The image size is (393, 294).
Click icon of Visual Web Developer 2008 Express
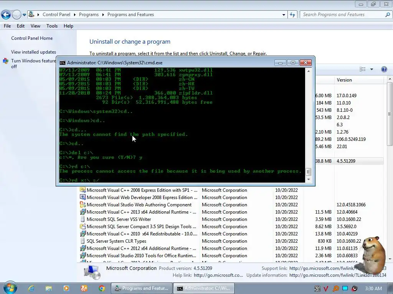83,197
